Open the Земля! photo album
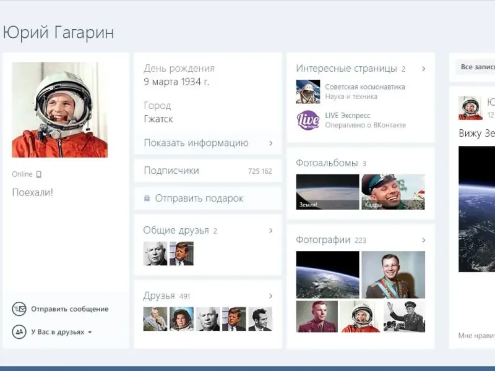Screen dimensions: 495x371 [327, 192]
